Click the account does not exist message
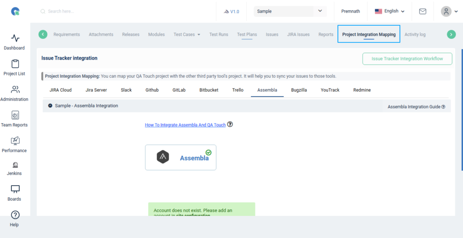Screen dimensions: 463x238 click(x=201, y=210)
